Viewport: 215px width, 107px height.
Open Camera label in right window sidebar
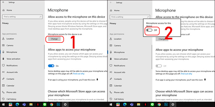(x=117, y=45)
